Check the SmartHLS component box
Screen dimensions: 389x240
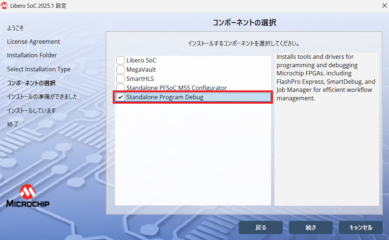(120, 79)
